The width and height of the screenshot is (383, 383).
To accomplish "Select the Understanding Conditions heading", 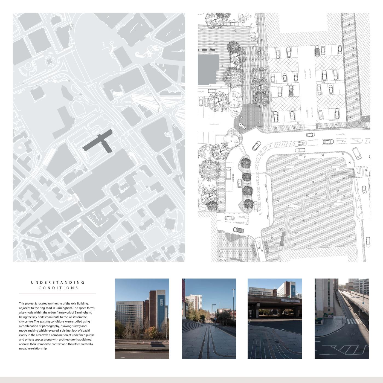I will click(58, 285).
